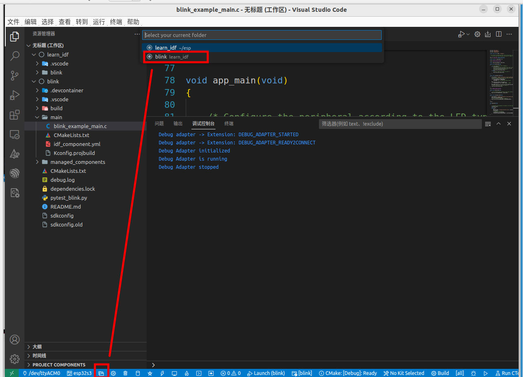Click the [all] build target in status bar
523x377 pixels.
pyautogui.click(x=460, y=373)
